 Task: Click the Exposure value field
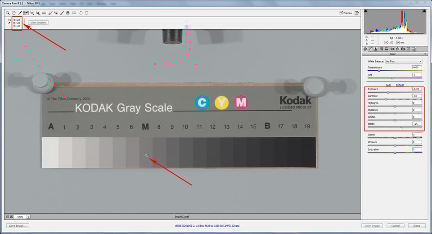pyautogui.click(x=417, y=89)
